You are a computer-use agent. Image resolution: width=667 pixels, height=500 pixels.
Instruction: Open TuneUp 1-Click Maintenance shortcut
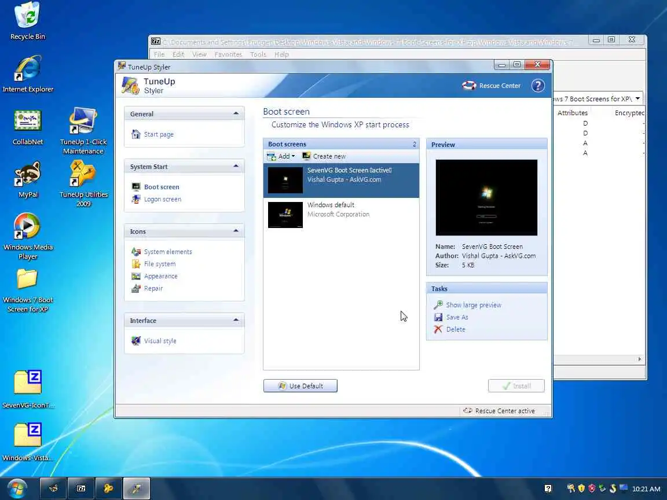point(83,131)
